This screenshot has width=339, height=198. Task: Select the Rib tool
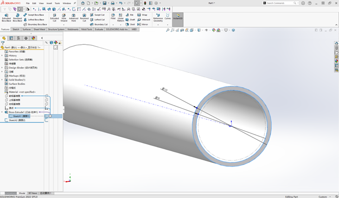click(x=129, y=15)
